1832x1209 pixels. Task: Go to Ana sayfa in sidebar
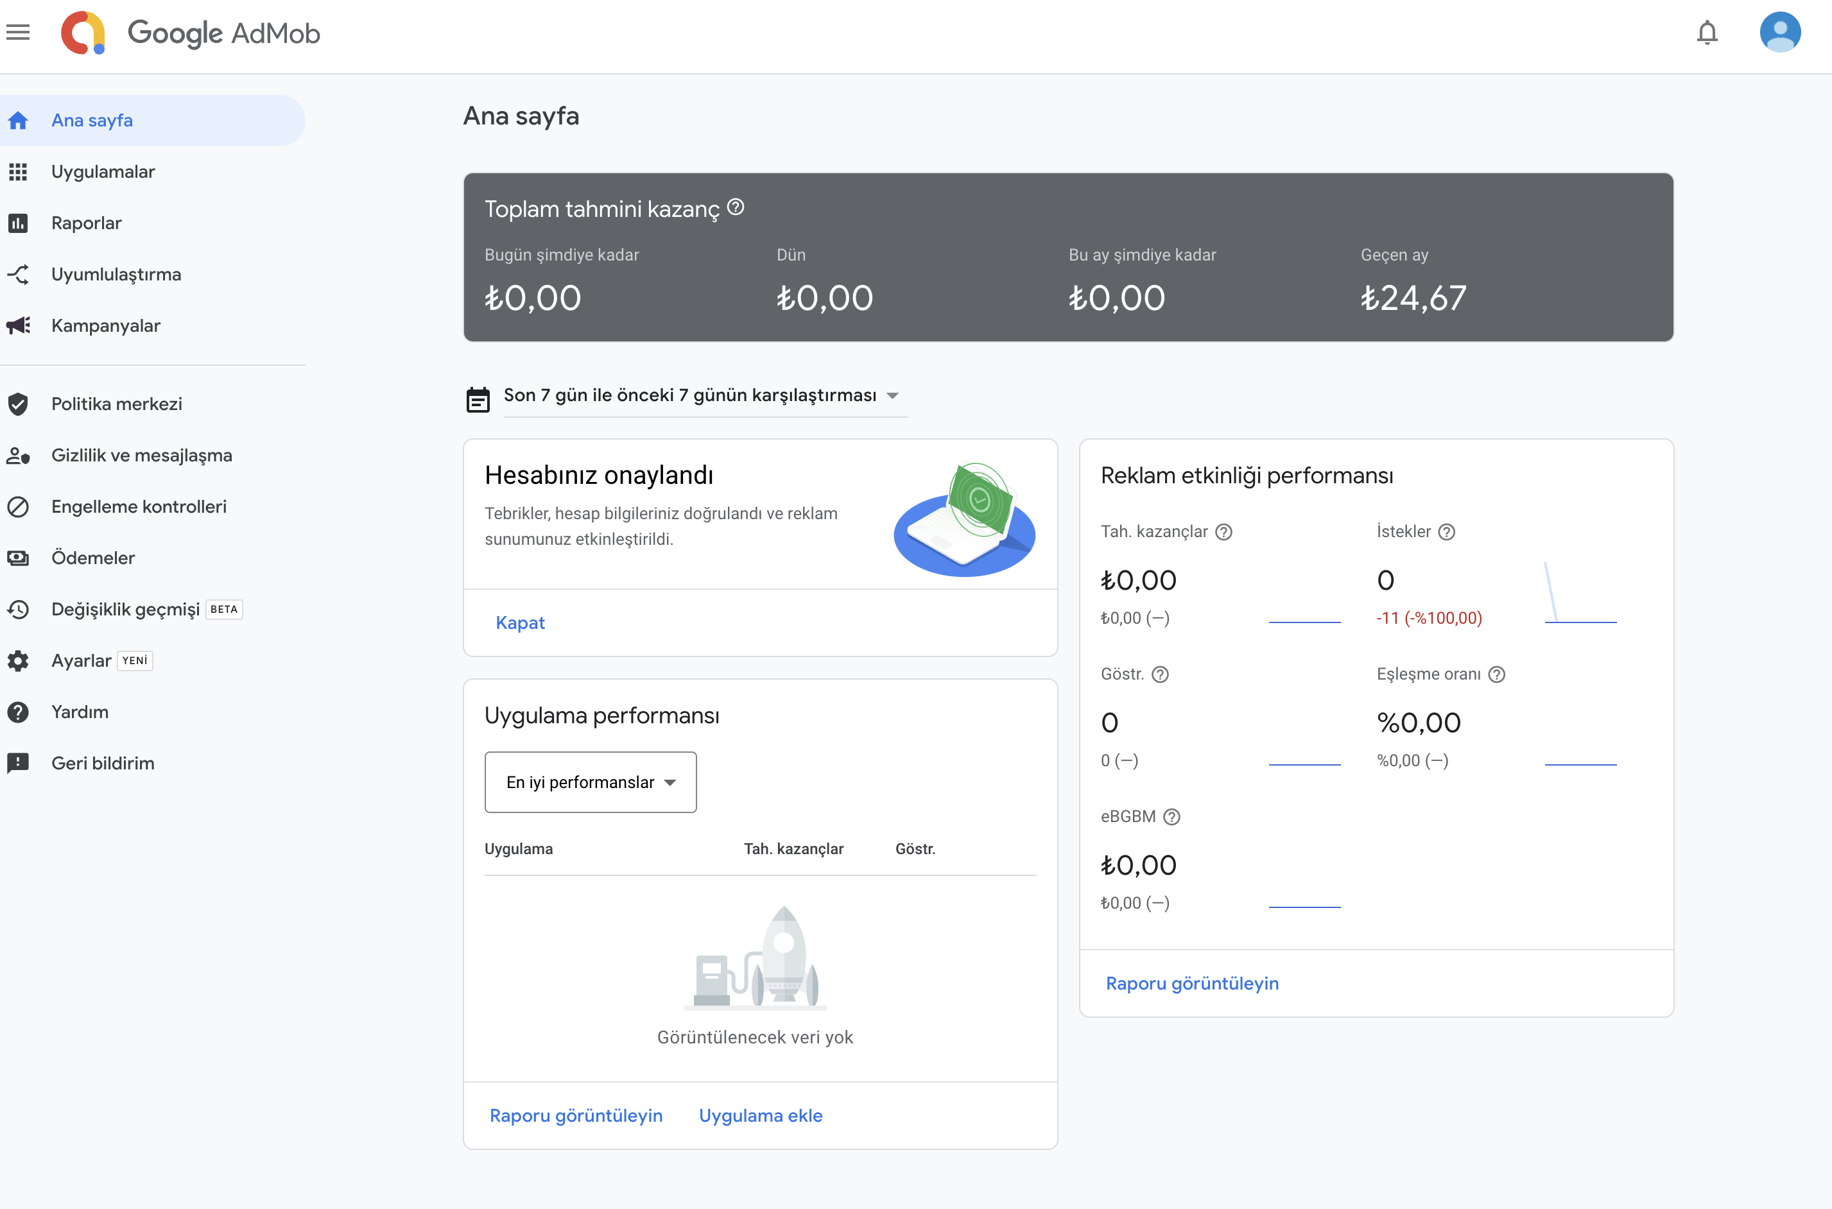153,120
